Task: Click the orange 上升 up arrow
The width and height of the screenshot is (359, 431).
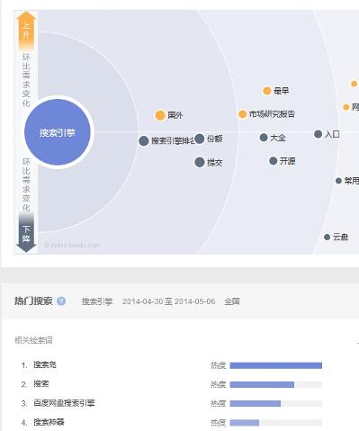Action: [26, 31]
